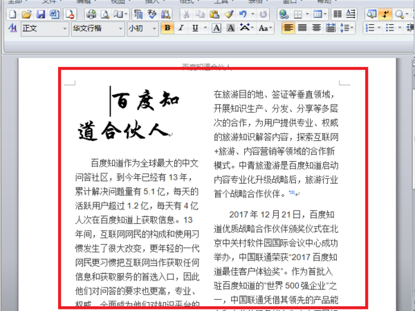Apply bulleted list icon

tap(389, 28)
